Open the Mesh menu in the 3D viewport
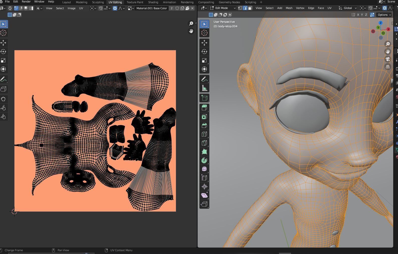 coord(289,8)
